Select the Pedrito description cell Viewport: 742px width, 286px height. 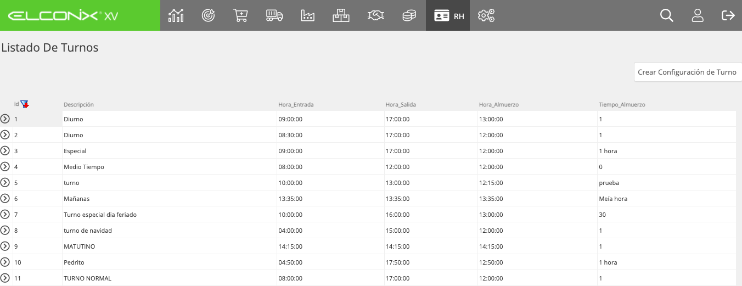(169, 262)
